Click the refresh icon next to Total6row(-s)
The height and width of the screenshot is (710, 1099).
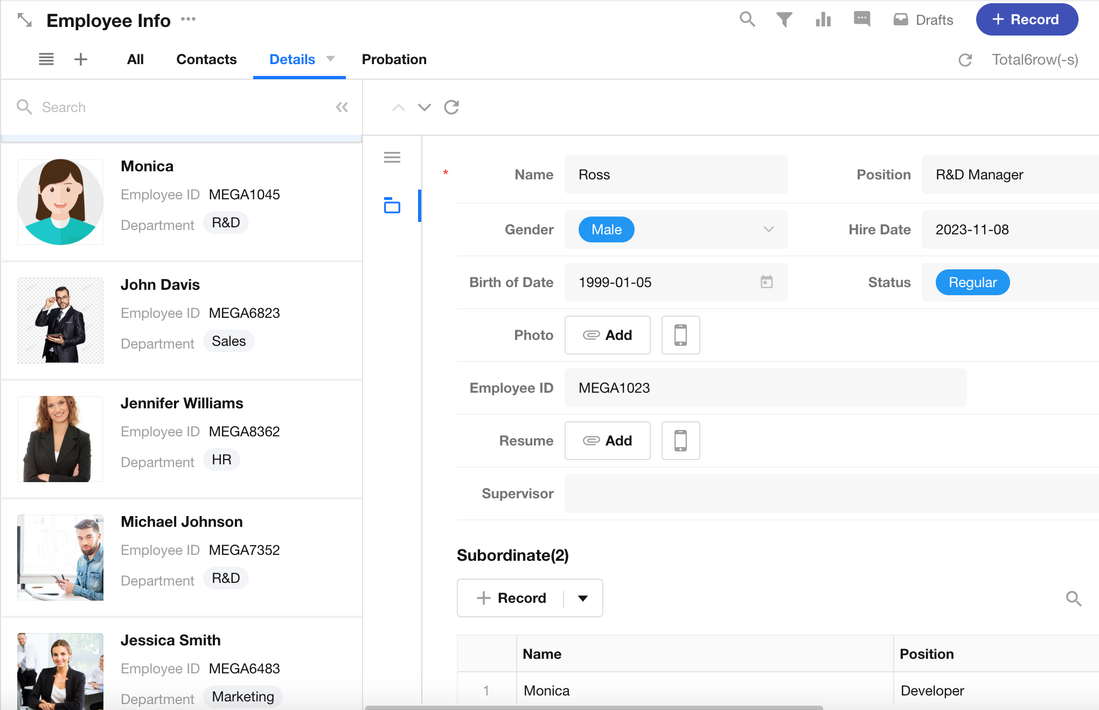[x=965, y=60]
